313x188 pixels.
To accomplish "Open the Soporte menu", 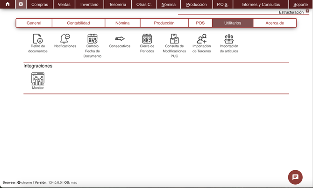I will [301, 4].
